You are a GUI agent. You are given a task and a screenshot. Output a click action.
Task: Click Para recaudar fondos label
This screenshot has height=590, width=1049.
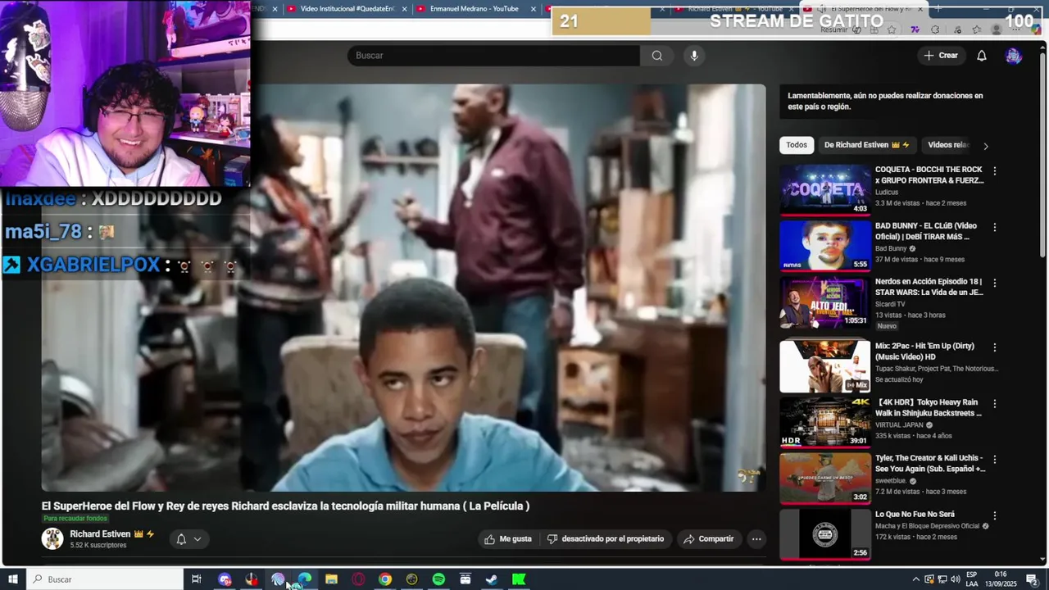[75, 519]
